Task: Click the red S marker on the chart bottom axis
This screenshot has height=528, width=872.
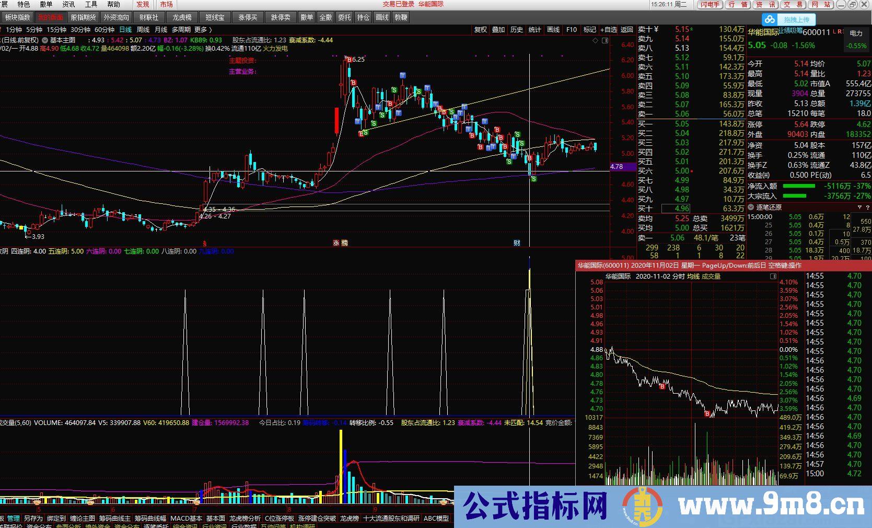Action: (205, 243)
